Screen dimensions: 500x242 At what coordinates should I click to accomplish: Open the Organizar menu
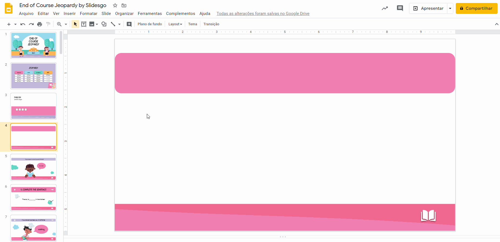[124, 14]
